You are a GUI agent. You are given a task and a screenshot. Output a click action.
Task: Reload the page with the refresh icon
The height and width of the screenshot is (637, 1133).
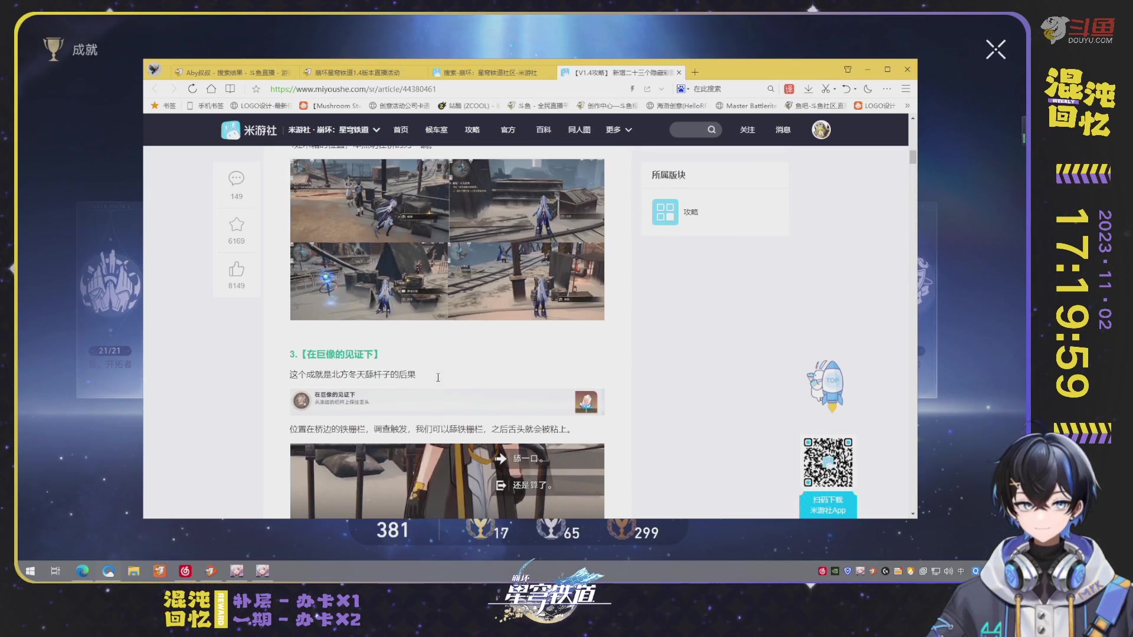pyautogui.click(x=192, y=89)
